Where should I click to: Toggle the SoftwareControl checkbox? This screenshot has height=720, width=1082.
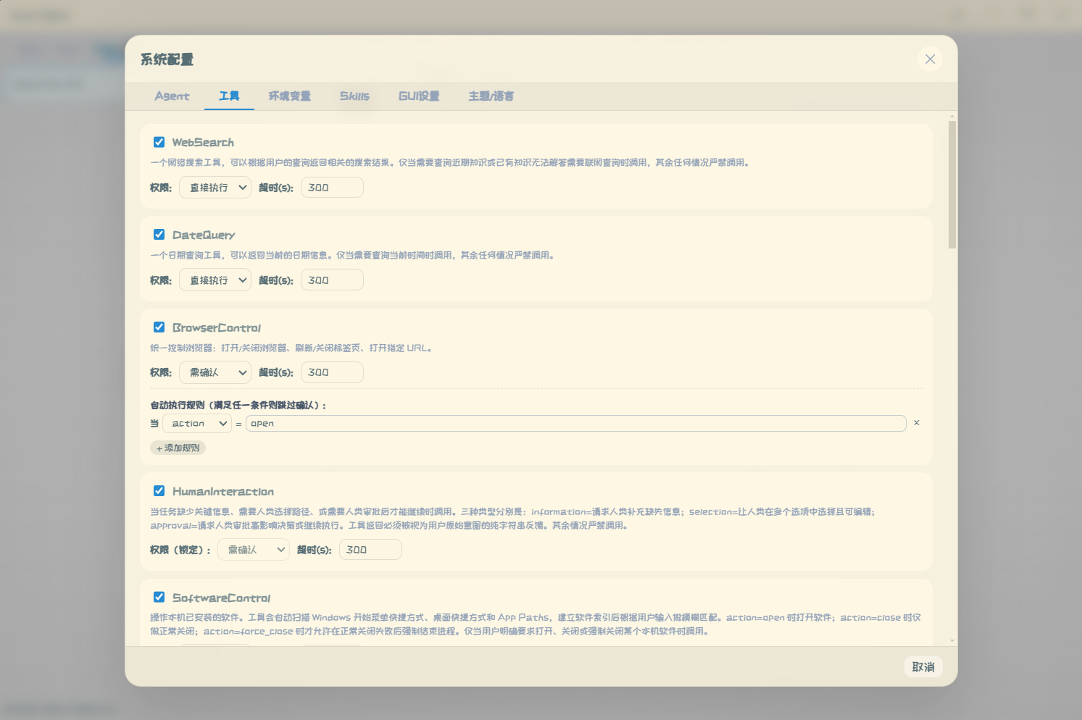pyautogui.click(x=159, y=598)
